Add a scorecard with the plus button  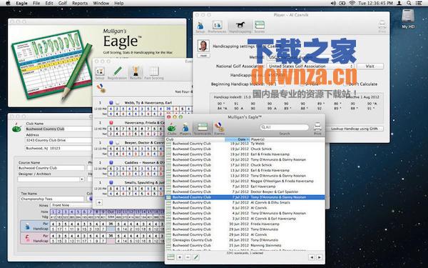[180, 257]
